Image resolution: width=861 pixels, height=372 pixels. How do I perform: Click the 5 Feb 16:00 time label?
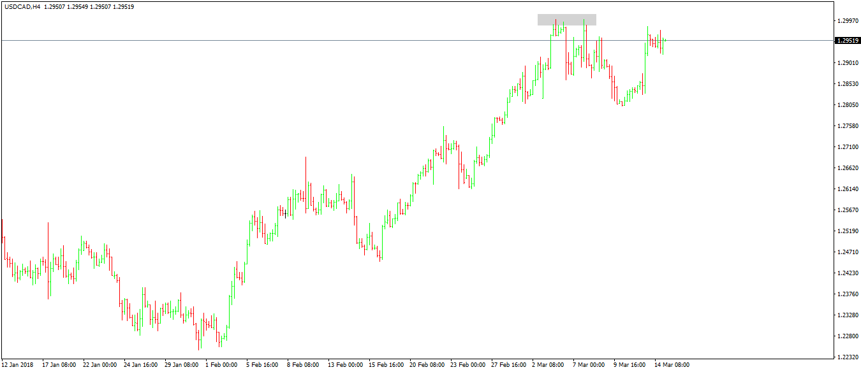(x=262, y=365)
